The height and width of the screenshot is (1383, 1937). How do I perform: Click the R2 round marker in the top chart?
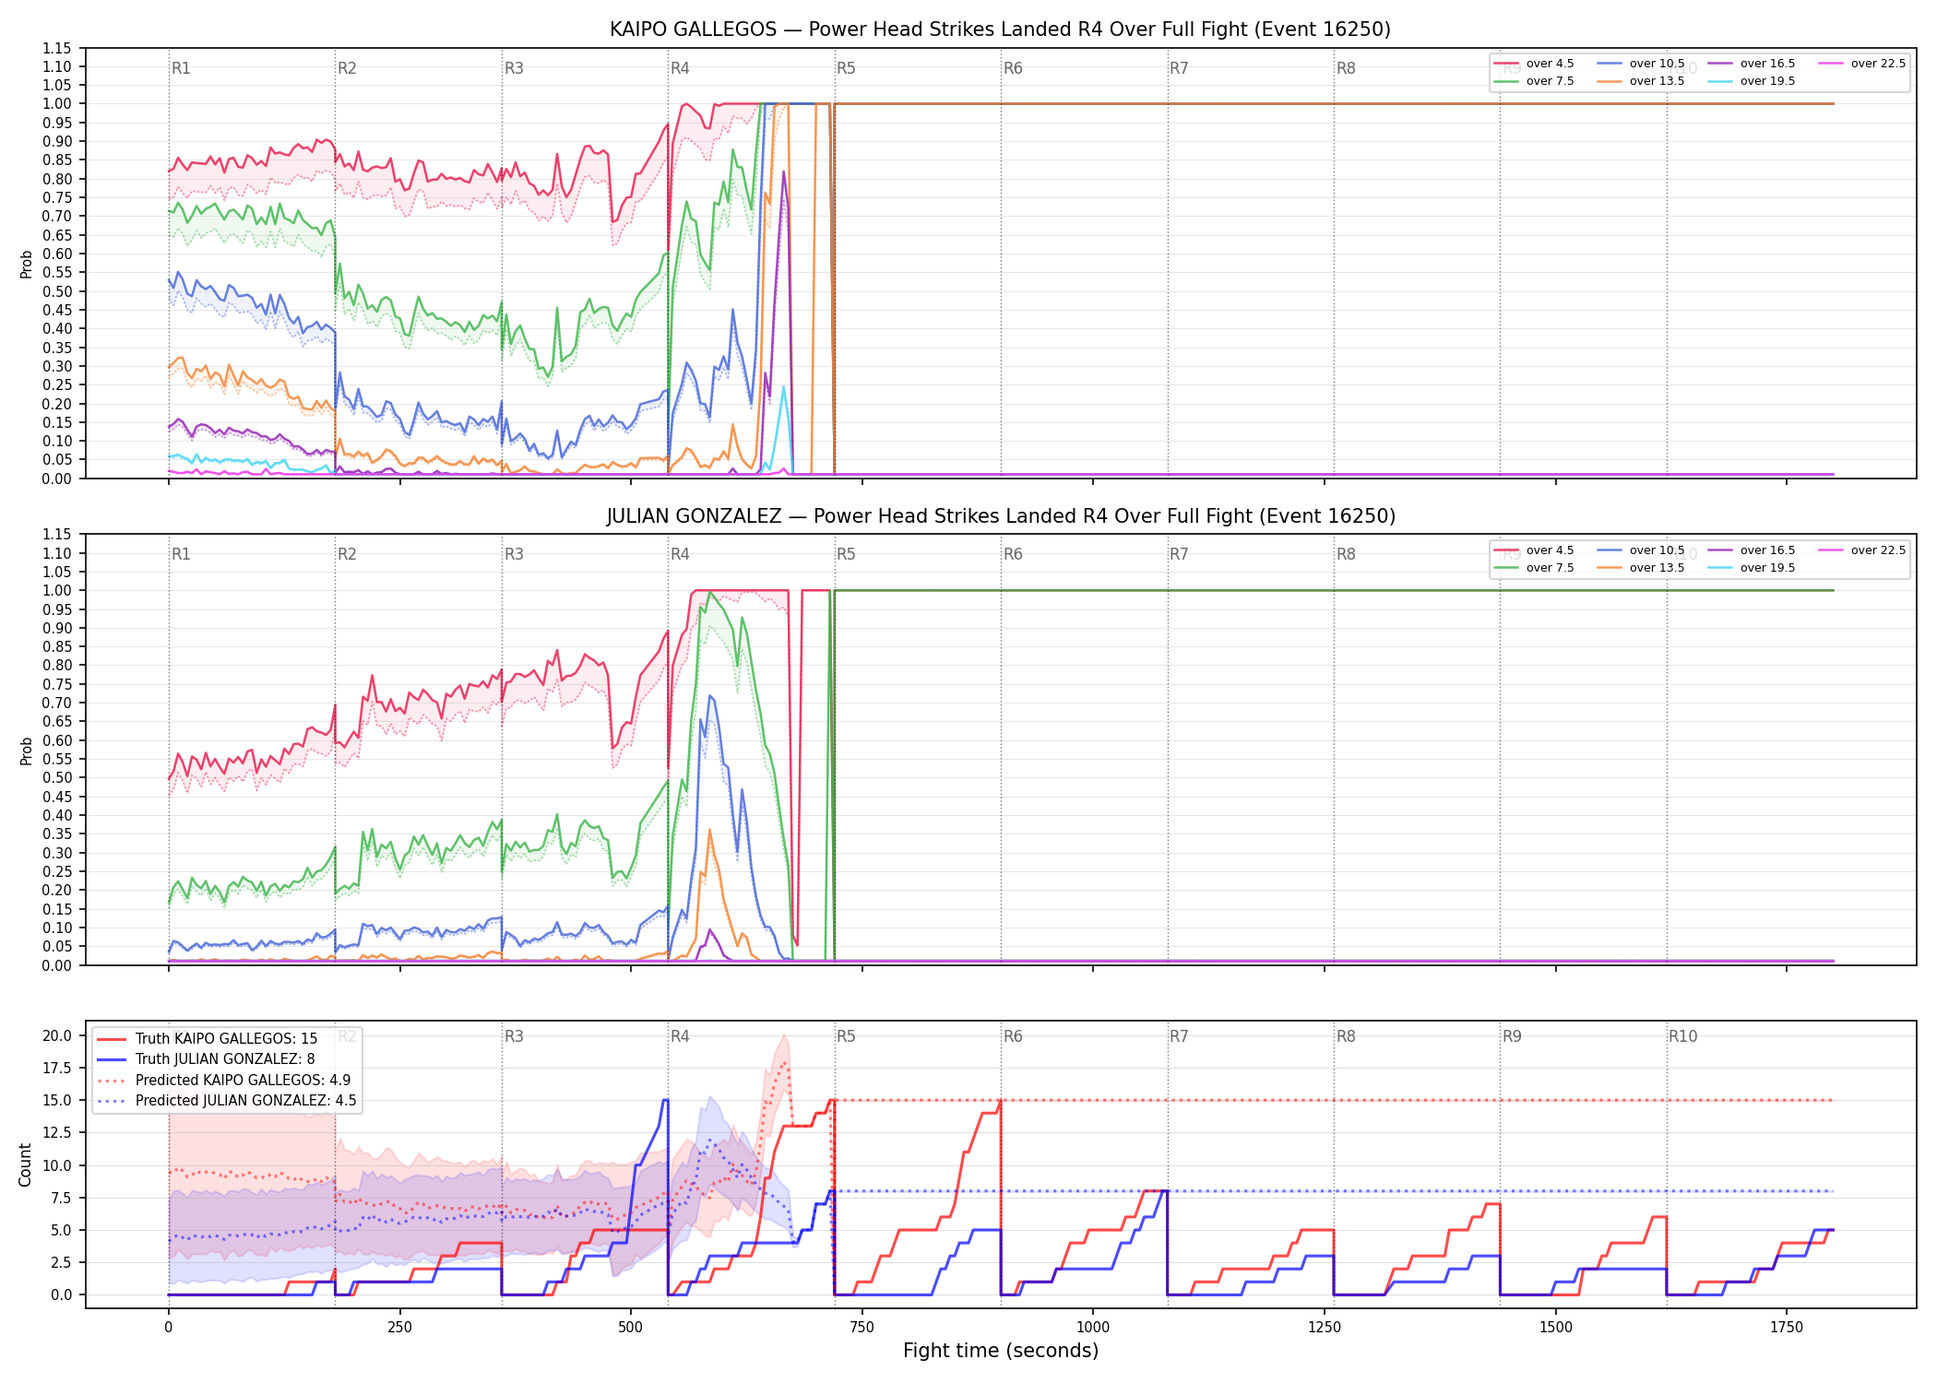pyautogui.click(x=347, y=68)
